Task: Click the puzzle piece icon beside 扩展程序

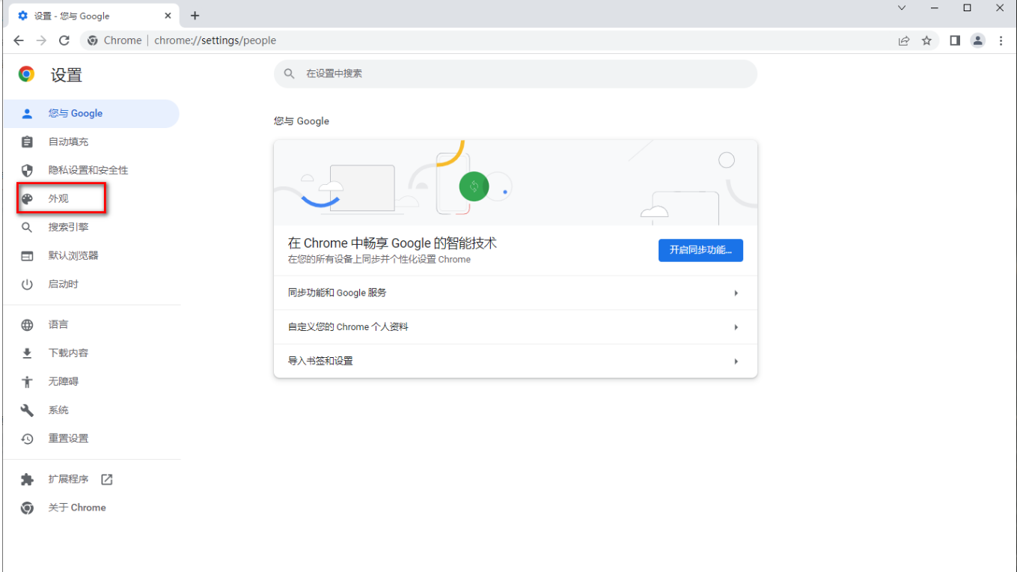Action: pyautogui.click(x=27, y=479)
